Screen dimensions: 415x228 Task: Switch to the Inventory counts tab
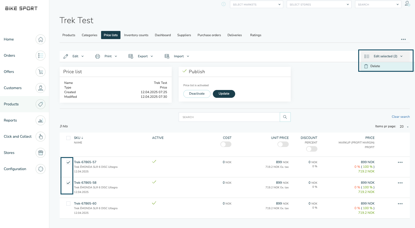point(136,35)
